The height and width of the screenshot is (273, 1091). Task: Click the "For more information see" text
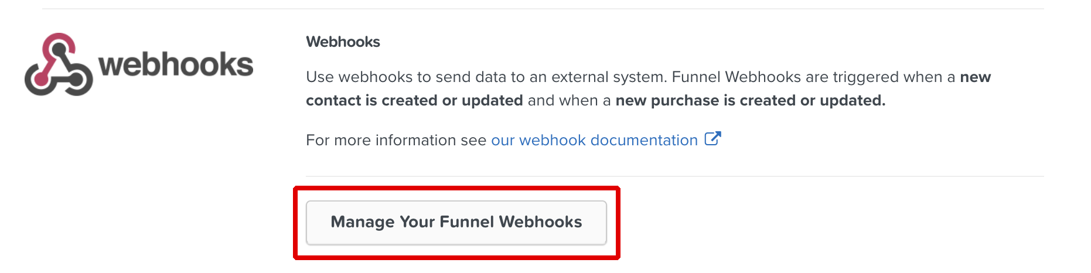point(396,141)
